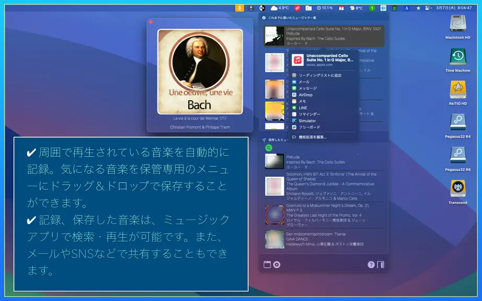Screen dimensions: 482x301
Task: Open the orange microphone menu bar icon
Action: point(239,8)
